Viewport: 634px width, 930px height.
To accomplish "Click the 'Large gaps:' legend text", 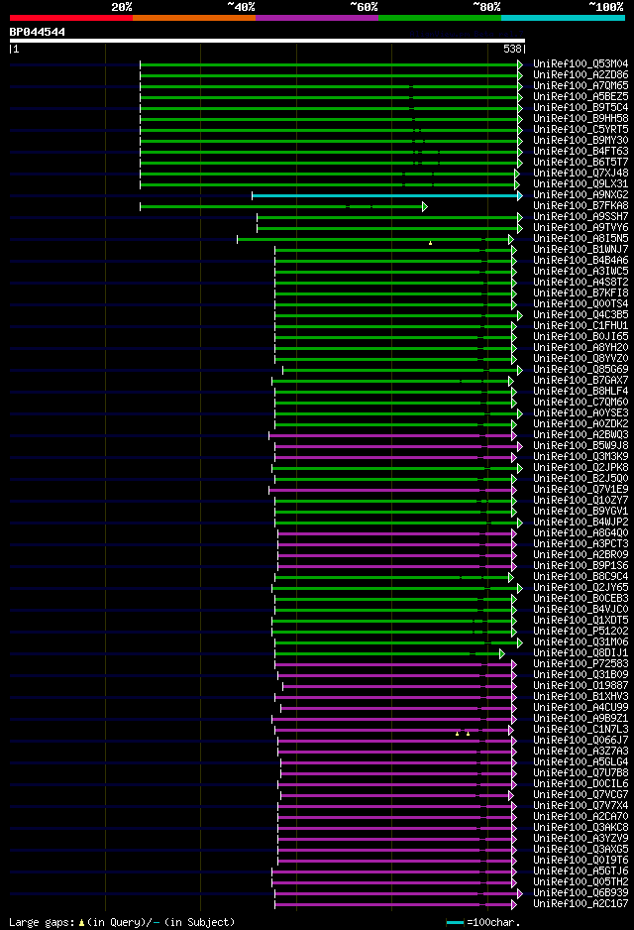I will (x=41, y=923).
